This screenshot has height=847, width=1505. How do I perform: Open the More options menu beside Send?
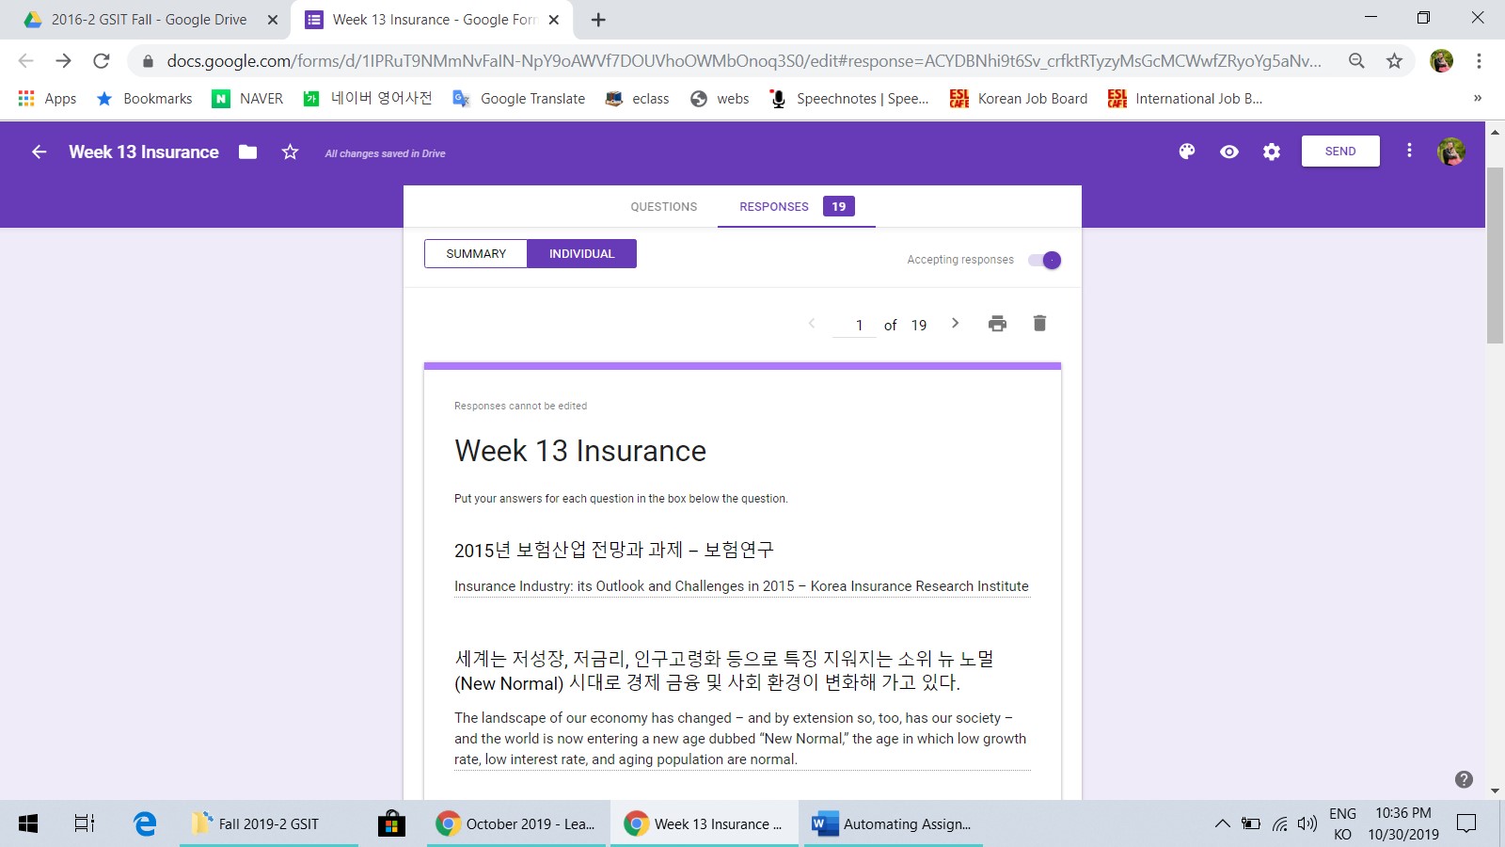1409,151
